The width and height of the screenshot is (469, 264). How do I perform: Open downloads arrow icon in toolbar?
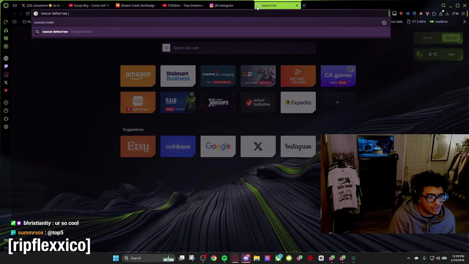pyautogui.click(x=447, y=14)
